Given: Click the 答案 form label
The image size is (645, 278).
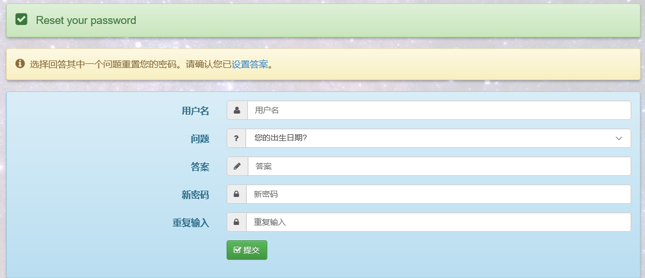Looking at the screenshot, I should (x=200, y=167).
